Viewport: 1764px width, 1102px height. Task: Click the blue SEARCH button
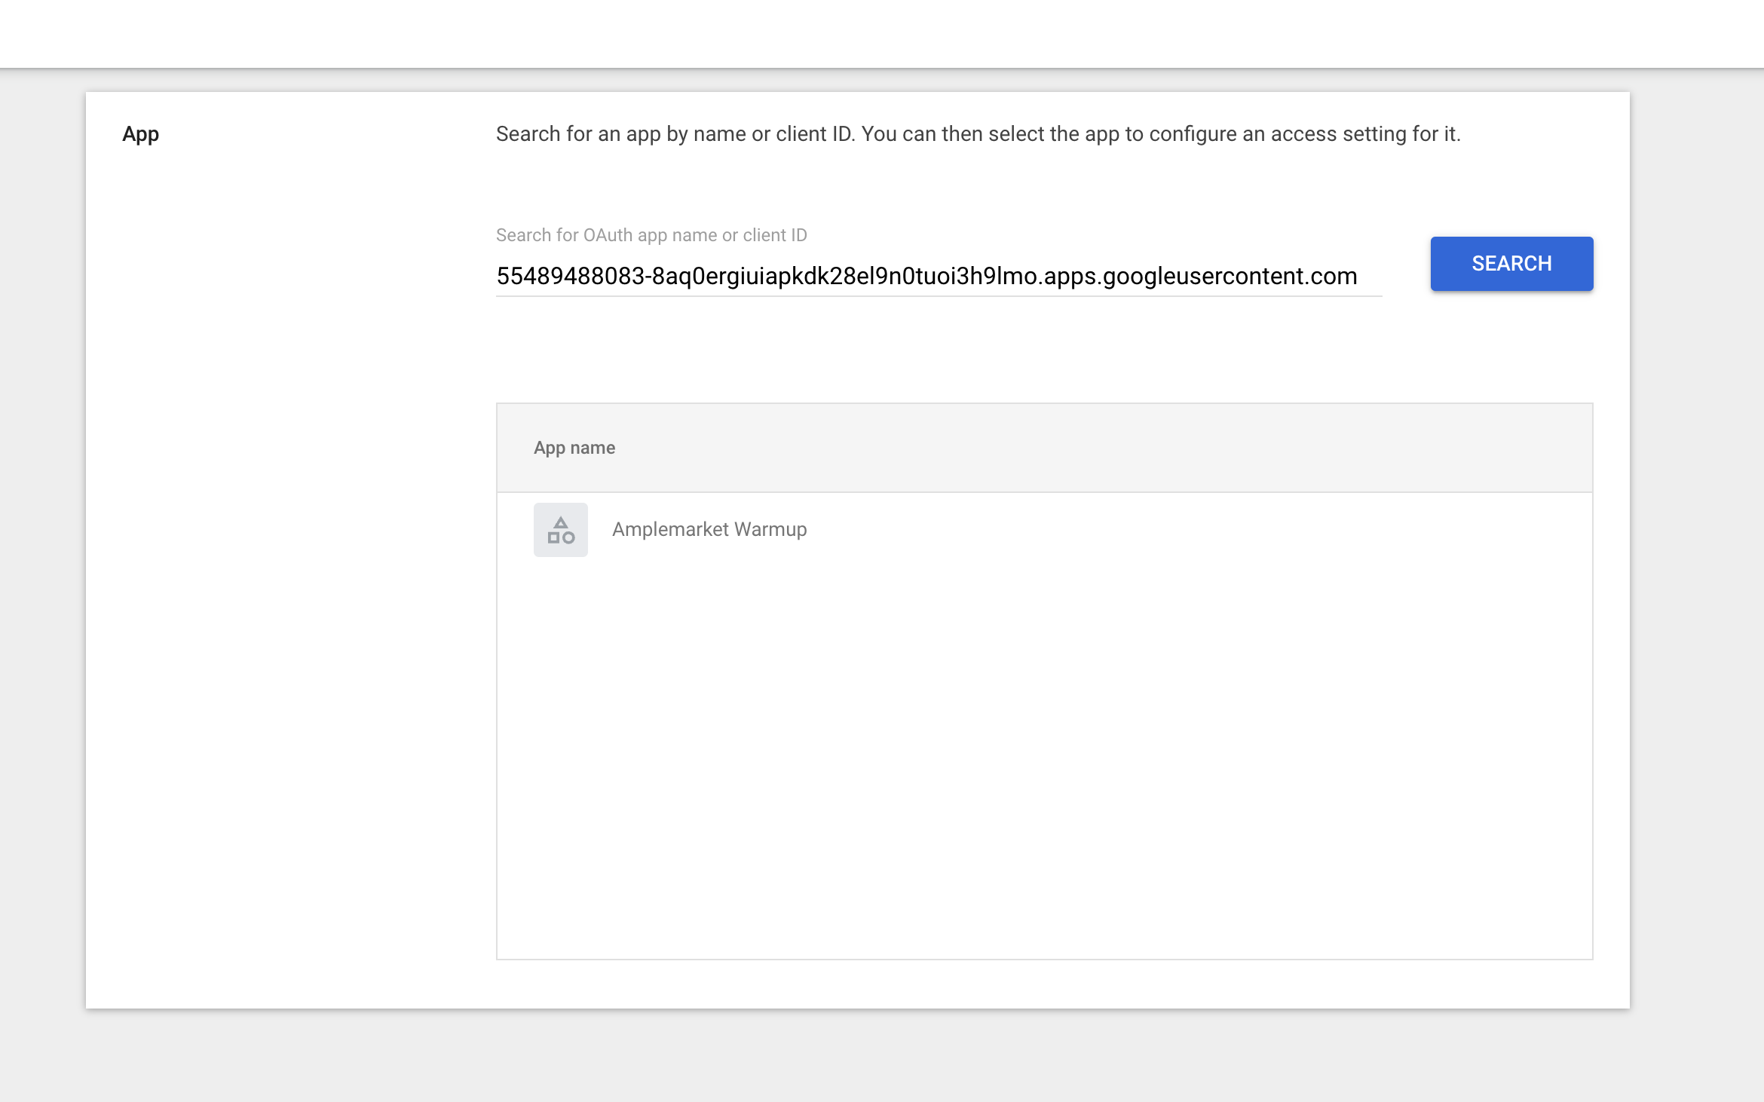click(x=1511, y=264)
